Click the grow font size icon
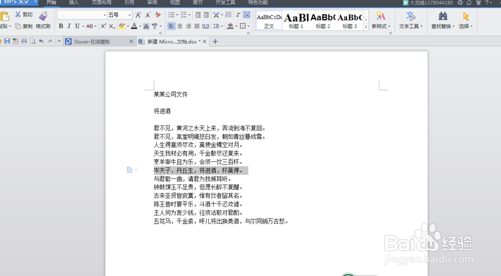Screen dimensions: 501x276 [x=138, y=15]
